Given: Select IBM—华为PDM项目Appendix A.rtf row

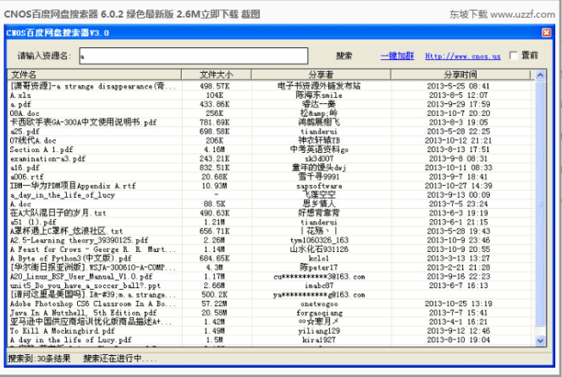Looking at the screenshot, I should coord(269,186).
